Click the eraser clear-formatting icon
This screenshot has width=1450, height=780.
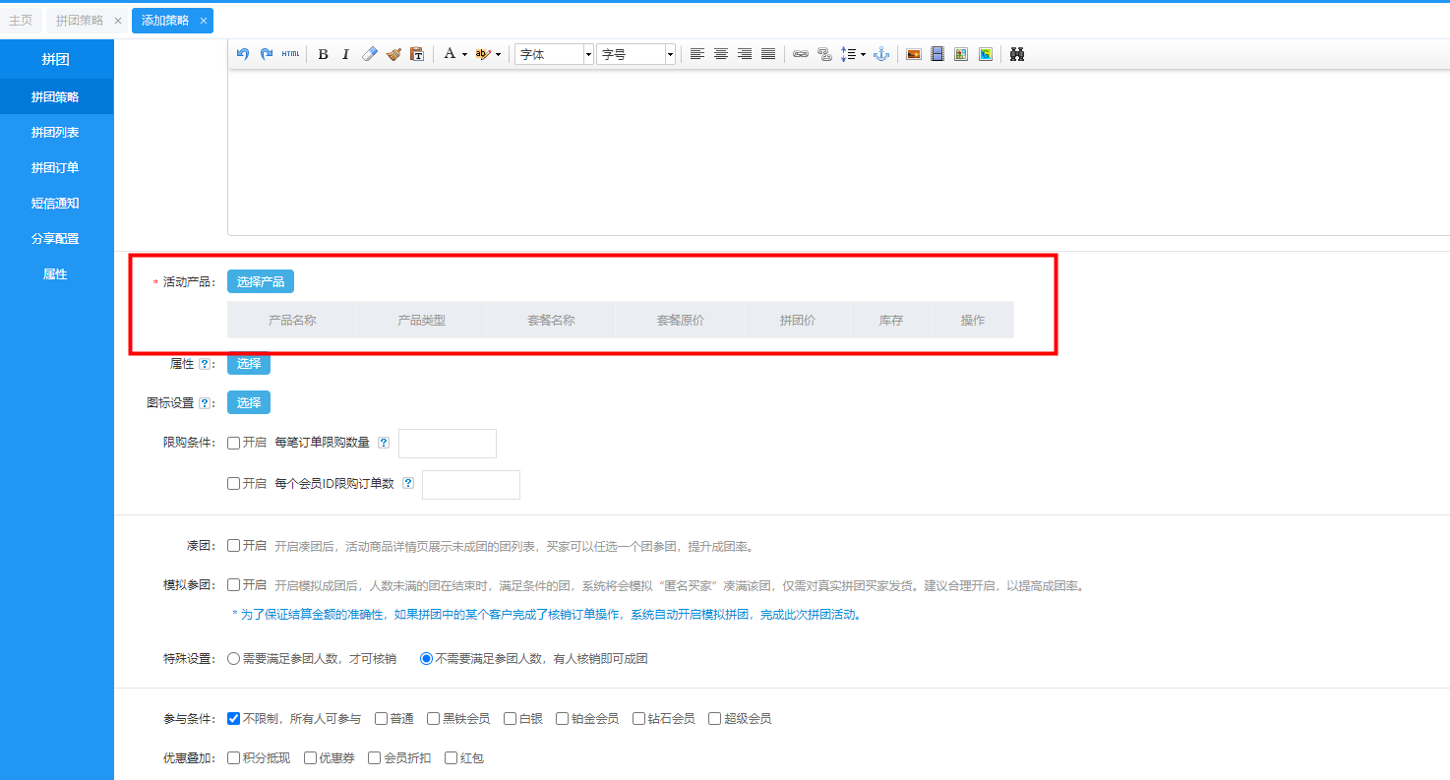click(x=370, y=54)
